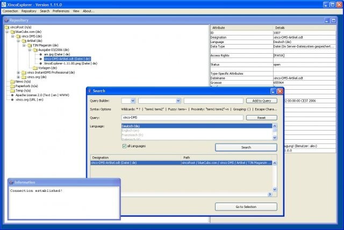Click the Repository panel title icon
Viewport: 344px width, 230px height.
click(6, 20)
